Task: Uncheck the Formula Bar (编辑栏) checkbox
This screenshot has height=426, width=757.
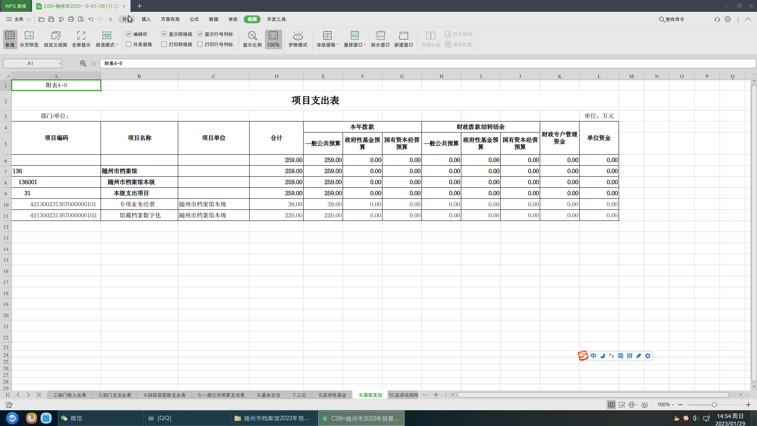Action: [x=129, y=34]
